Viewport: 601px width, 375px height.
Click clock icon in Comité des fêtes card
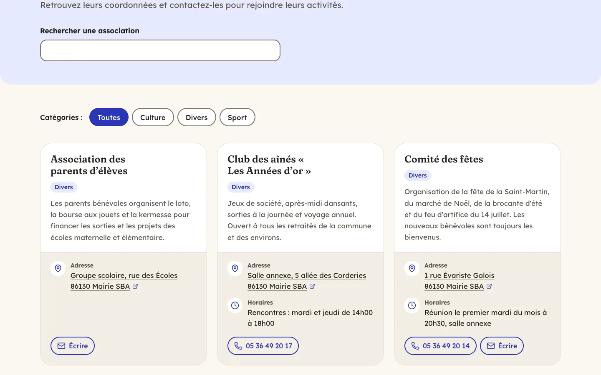click(412, 305)
